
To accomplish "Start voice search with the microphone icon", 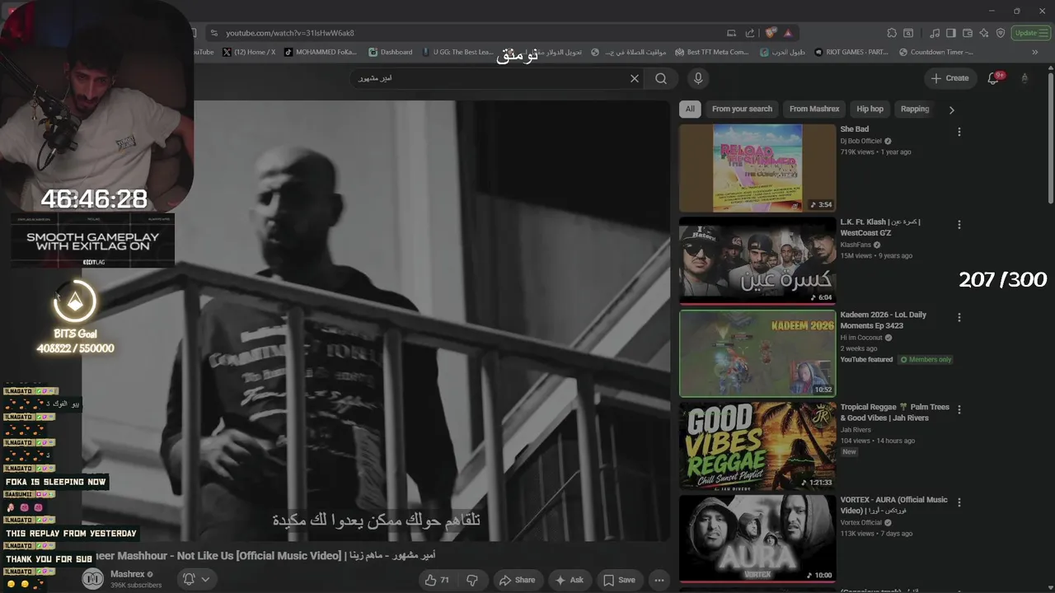I will [698, 78].
